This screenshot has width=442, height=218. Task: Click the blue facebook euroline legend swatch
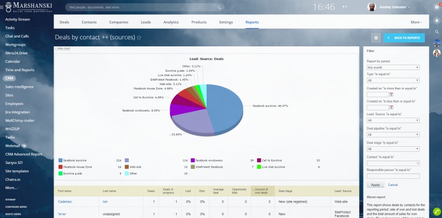(x=60, y=161)
